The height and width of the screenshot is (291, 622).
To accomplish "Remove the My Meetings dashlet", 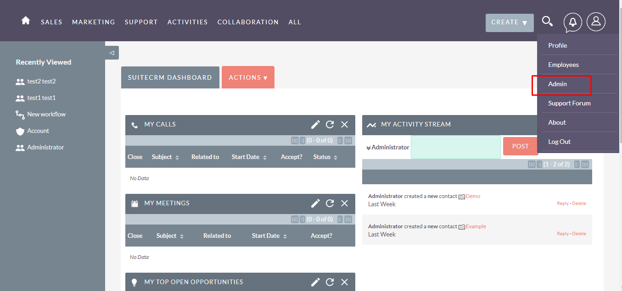I will tap(345, 203).
